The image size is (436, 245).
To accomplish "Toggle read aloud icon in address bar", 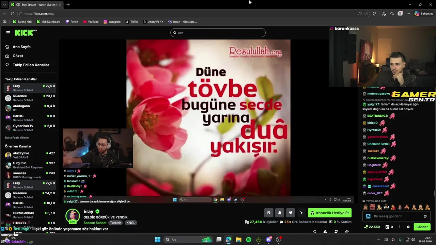I will (x=360, y=14).
